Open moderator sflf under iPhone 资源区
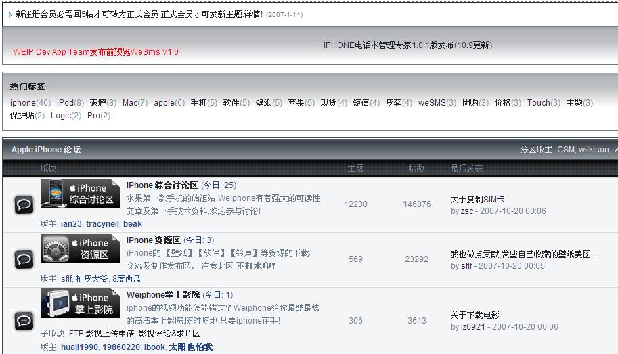The height and width of the screenshot is (354, 618). click(66, 279)
